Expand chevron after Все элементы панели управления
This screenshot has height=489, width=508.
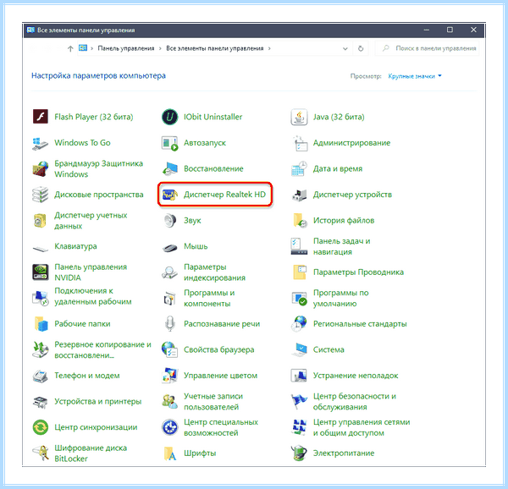coord(269,48)
